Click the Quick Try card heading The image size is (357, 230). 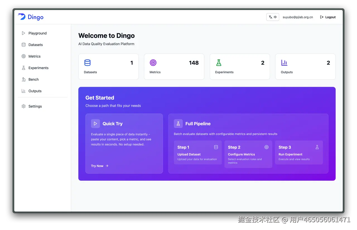[112, 124]
